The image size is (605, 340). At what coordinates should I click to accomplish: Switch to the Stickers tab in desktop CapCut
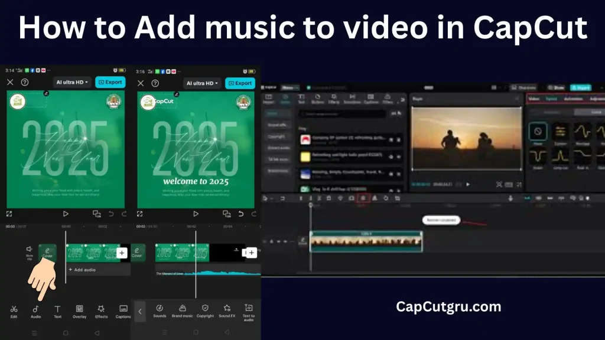(x=317, y=99)
